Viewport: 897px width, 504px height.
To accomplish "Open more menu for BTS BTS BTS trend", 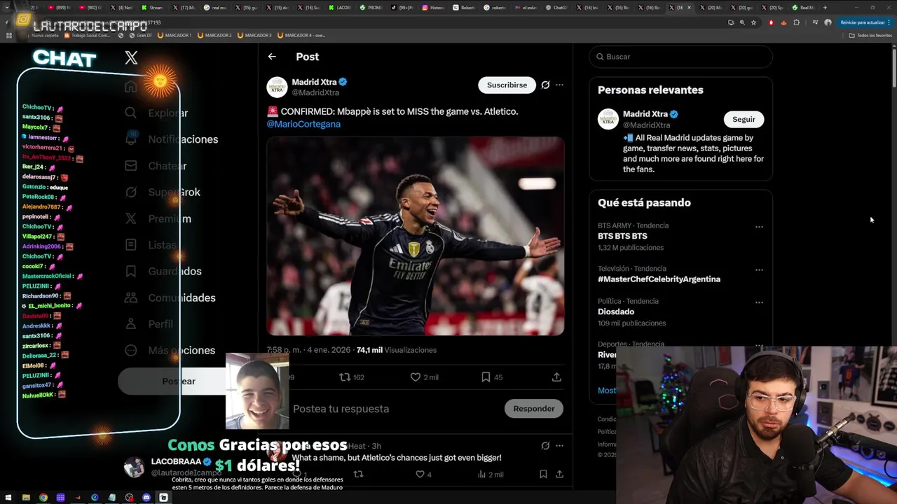I will [x=759, y=227].
